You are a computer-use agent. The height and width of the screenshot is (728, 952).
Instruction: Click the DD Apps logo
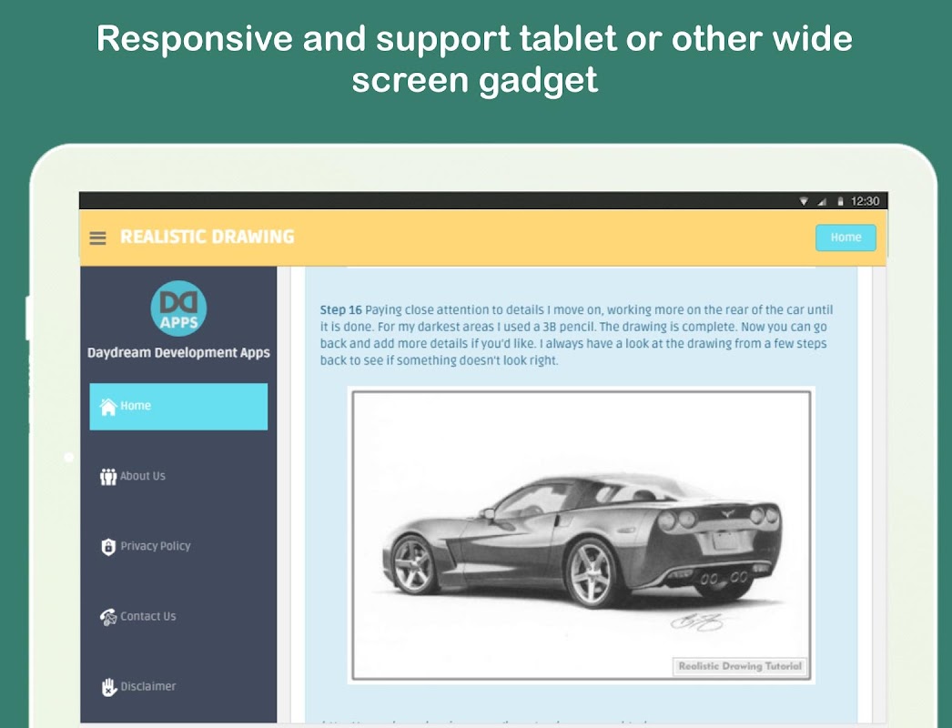[x=178, y=308]
